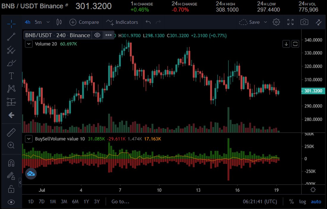Toggle lock all drawing tools
This screenshot has height=209, width=327.
pos(11,189)
